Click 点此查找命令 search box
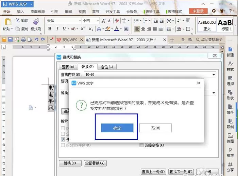 [x=209, y=40]
